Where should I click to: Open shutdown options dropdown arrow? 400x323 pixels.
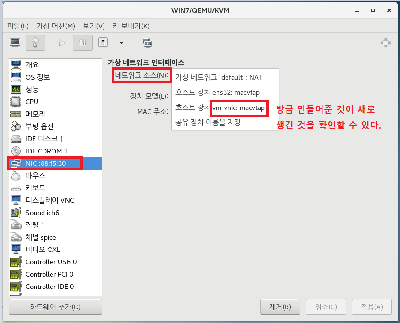pos(122,43)
